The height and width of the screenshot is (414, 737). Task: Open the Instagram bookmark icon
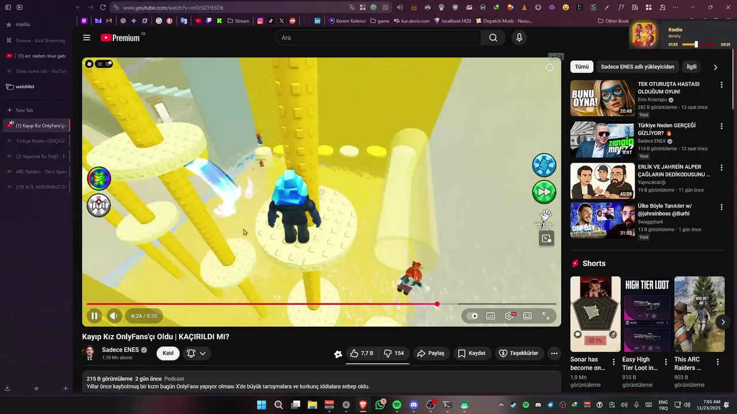click(260, 21)
